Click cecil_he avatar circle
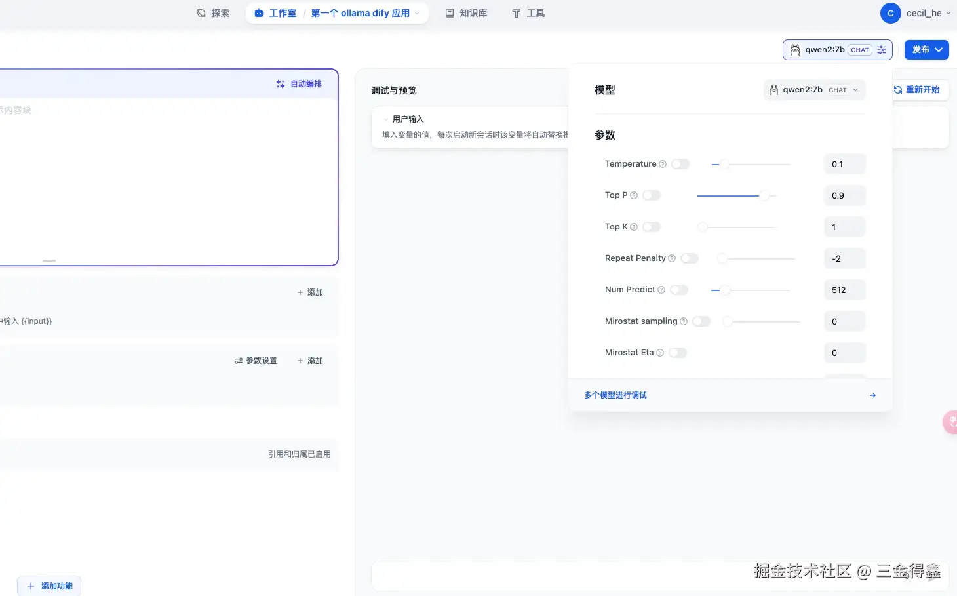The height and width of the screenshot is (596, 957). coord(890,13)
